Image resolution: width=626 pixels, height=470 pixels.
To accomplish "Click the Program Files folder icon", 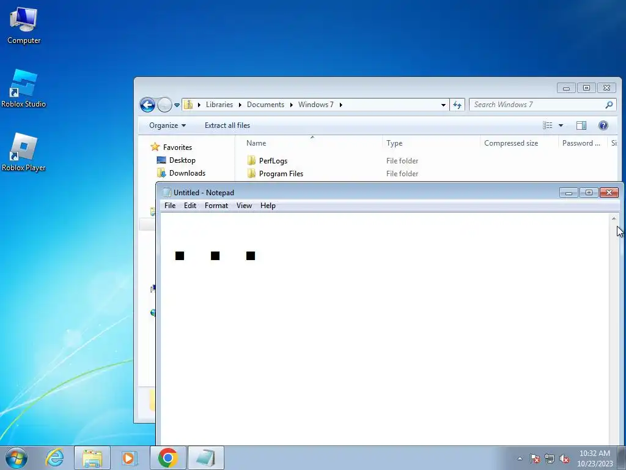I will 251,173.
